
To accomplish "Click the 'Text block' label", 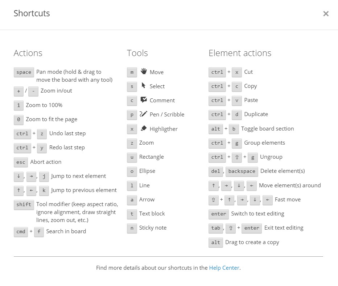I will [152, 214].
